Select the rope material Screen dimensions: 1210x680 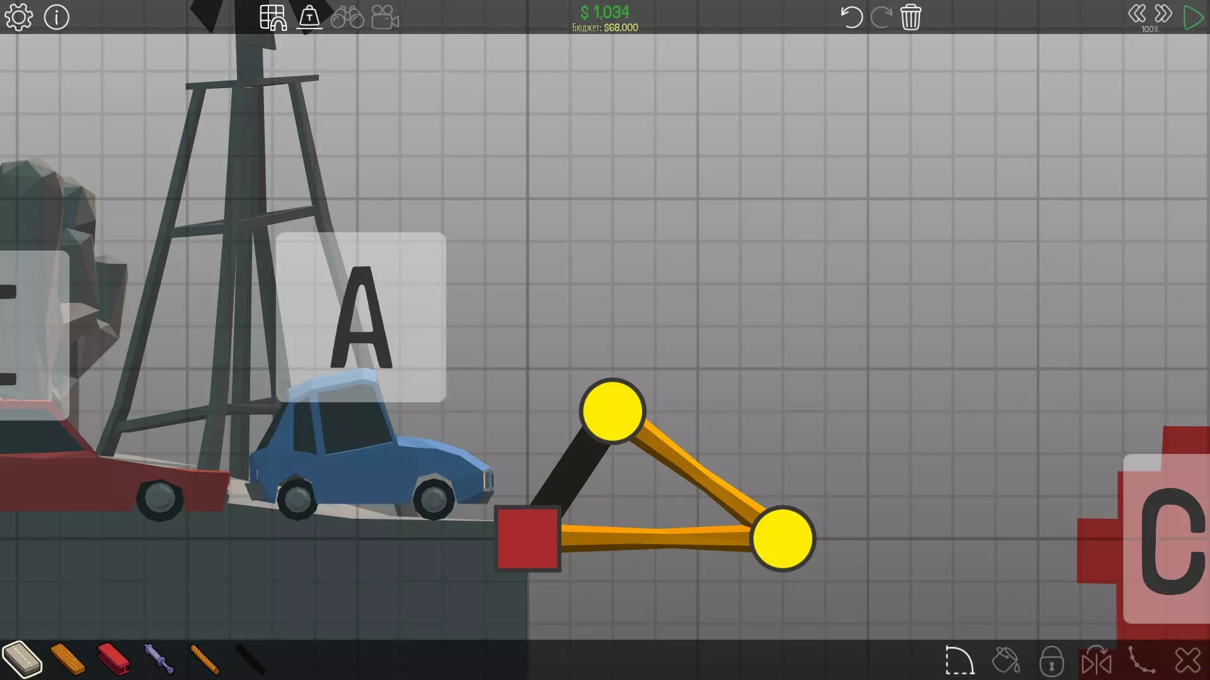(x=204, y=659)
